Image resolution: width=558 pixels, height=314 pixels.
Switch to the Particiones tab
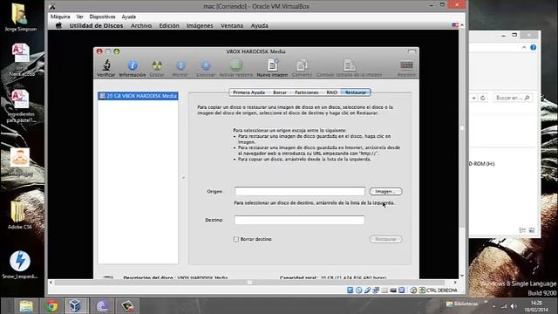[306, 92]
